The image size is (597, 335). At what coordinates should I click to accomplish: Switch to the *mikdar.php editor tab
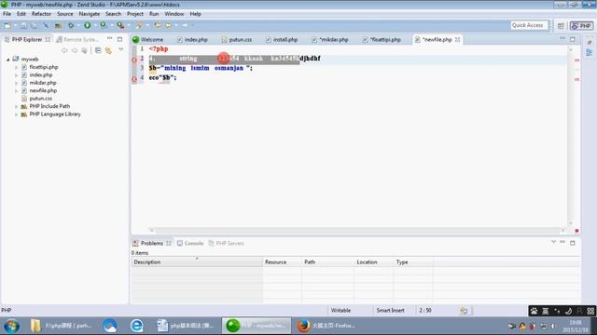(330, 39)
